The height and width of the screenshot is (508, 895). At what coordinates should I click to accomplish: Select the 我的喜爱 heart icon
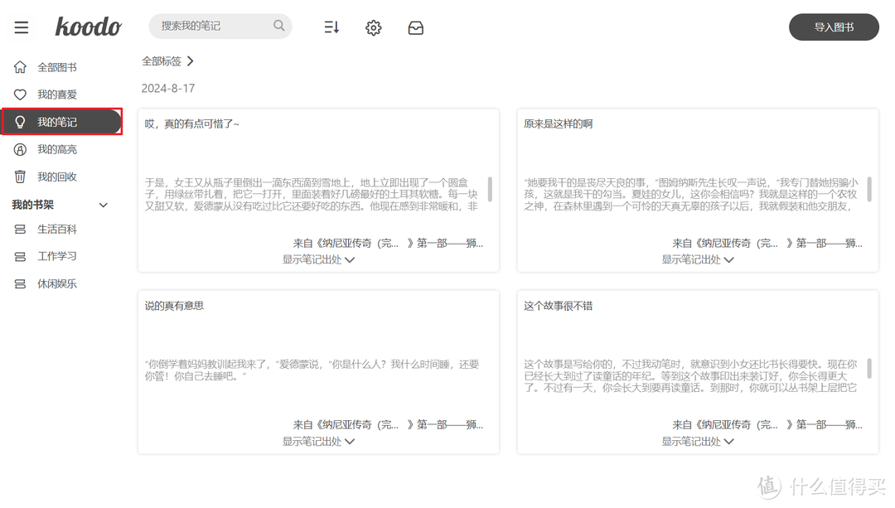click(18, 94)
